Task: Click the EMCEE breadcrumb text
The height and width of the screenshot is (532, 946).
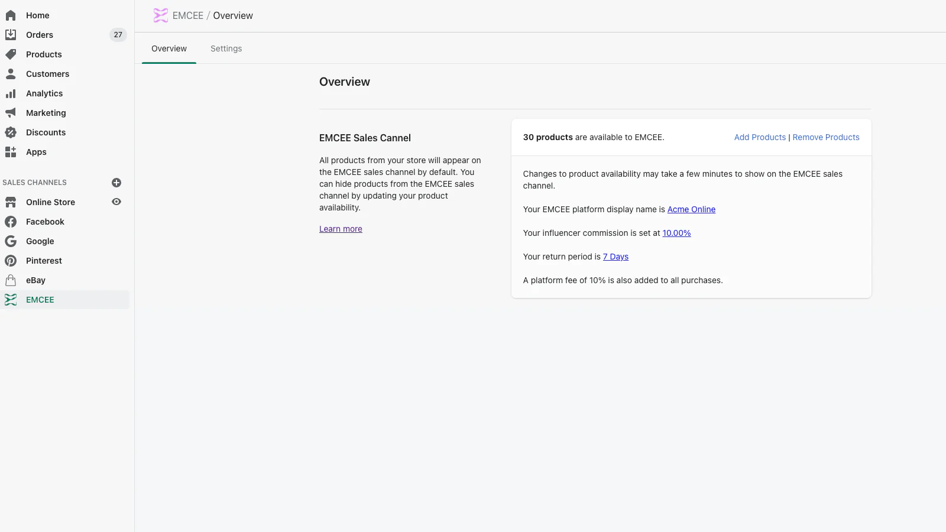Action: tap(188, 15)
